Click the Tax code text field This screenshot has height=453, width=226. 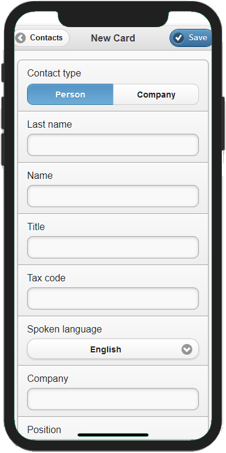(x=113, y=298)
